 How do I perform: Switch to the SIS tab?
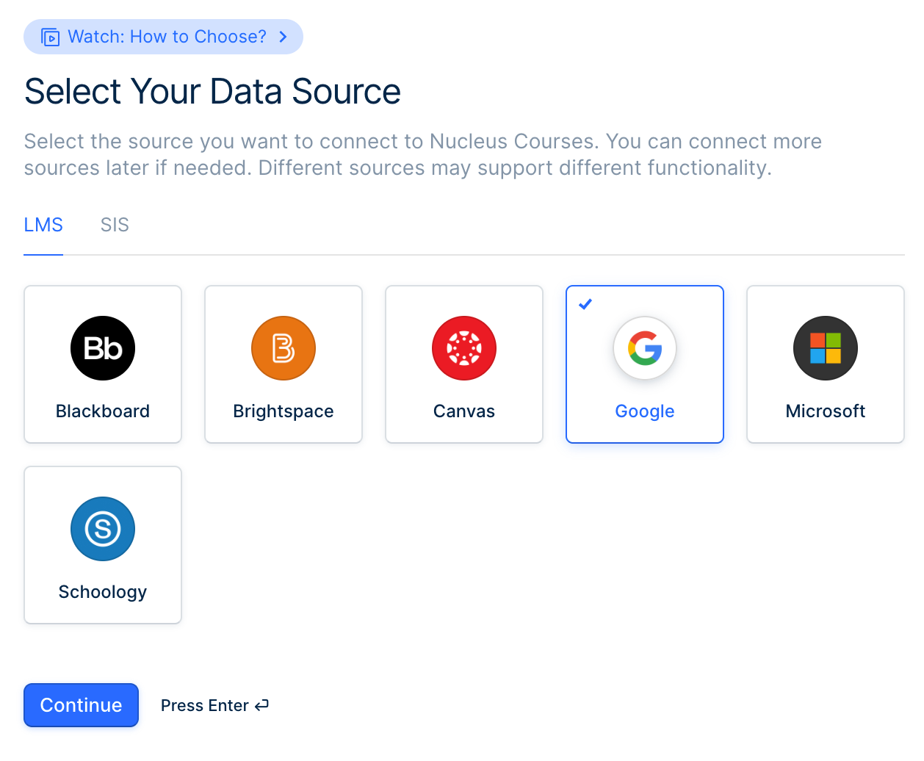pyautogui.click(x=115, y=225)
